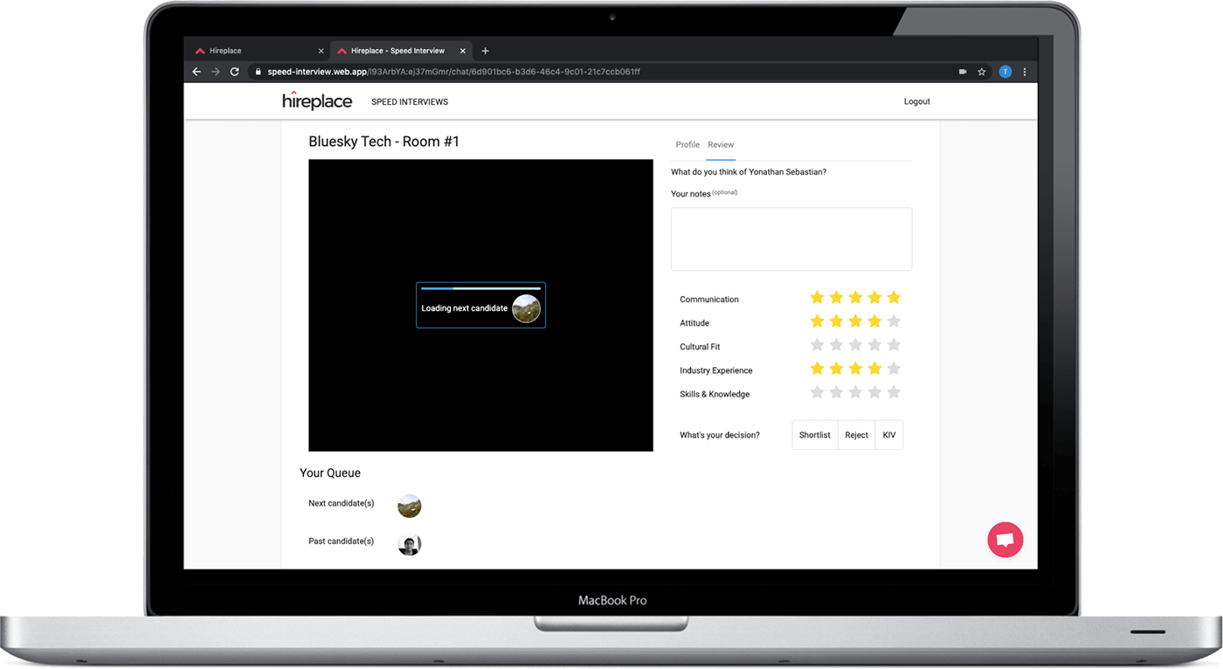Bookmark this page with the star icon
This screenshot has width=1223, height=669.
point(982,72)
